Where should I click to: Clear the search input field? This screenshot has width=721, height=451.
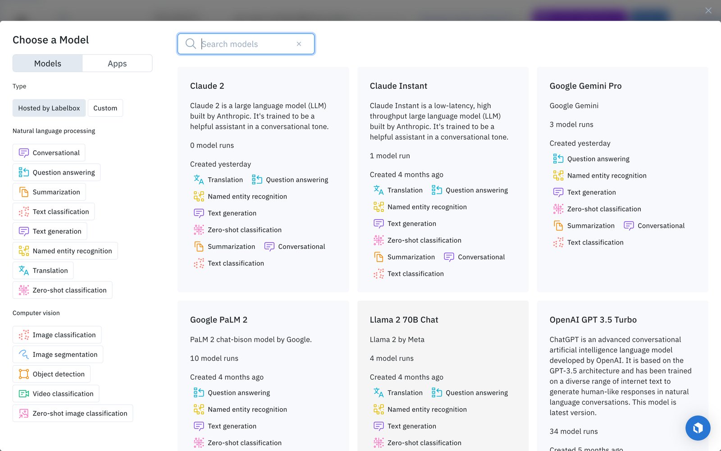coord(299,44)
